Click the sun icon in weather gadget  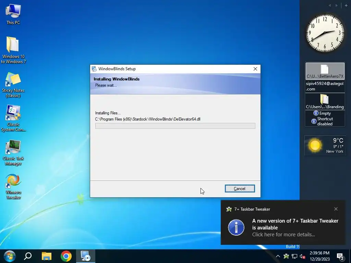(315, 145)
